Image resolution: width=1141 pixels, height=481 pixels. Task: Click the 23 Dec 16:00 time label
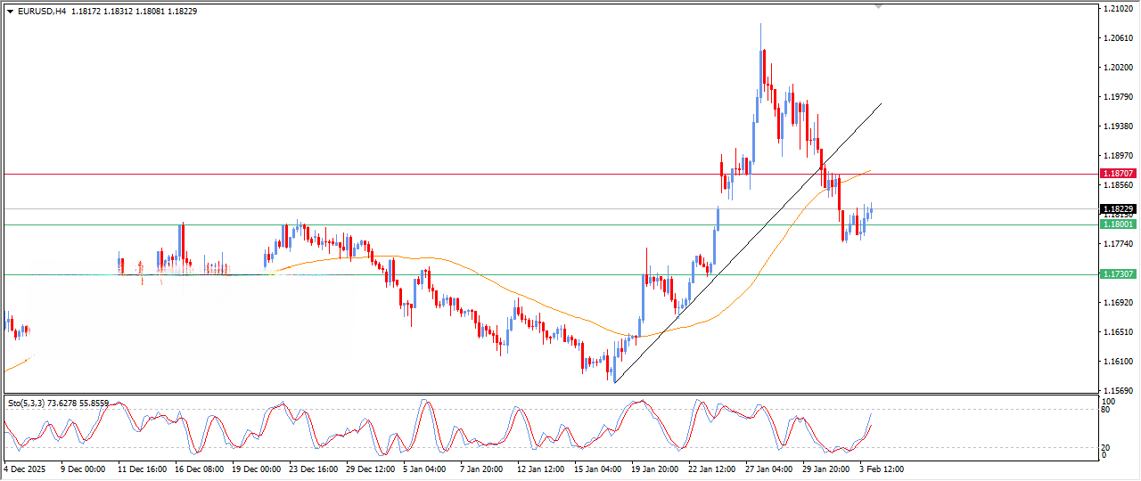click(x=312, y=469)
